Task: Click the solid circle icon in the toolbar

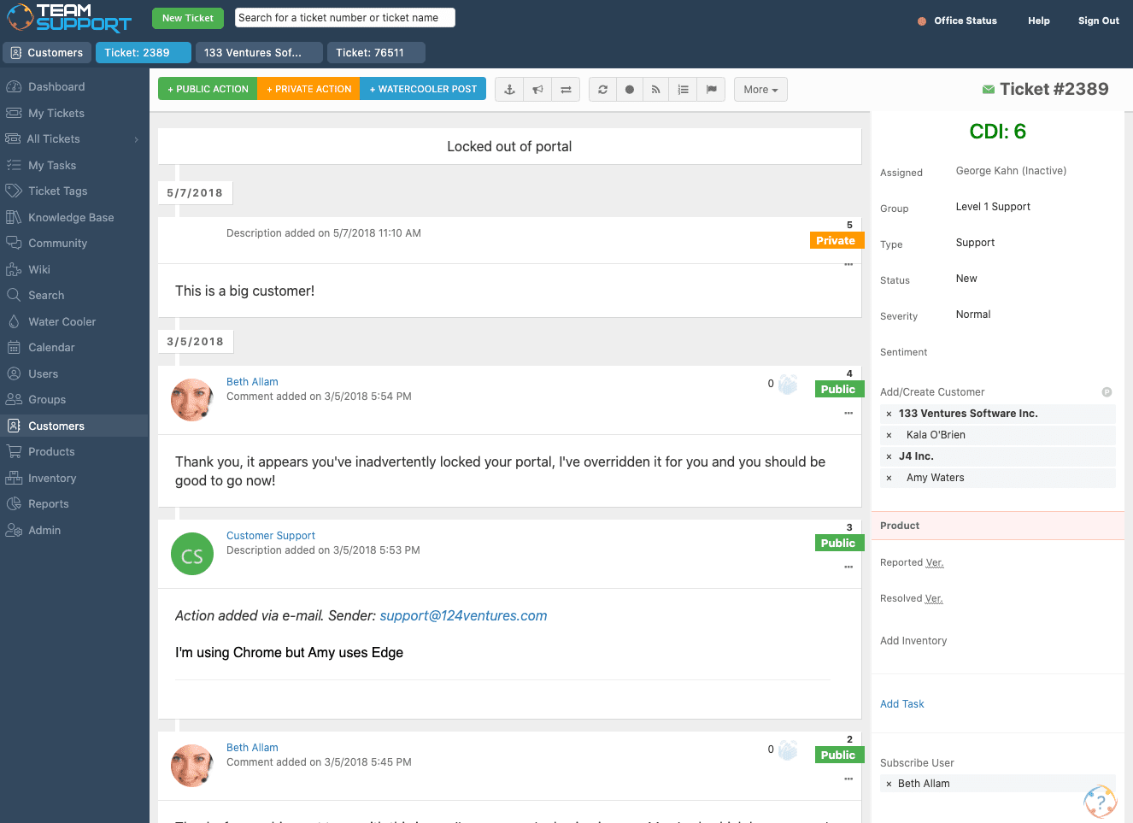Action: [630, 89]
